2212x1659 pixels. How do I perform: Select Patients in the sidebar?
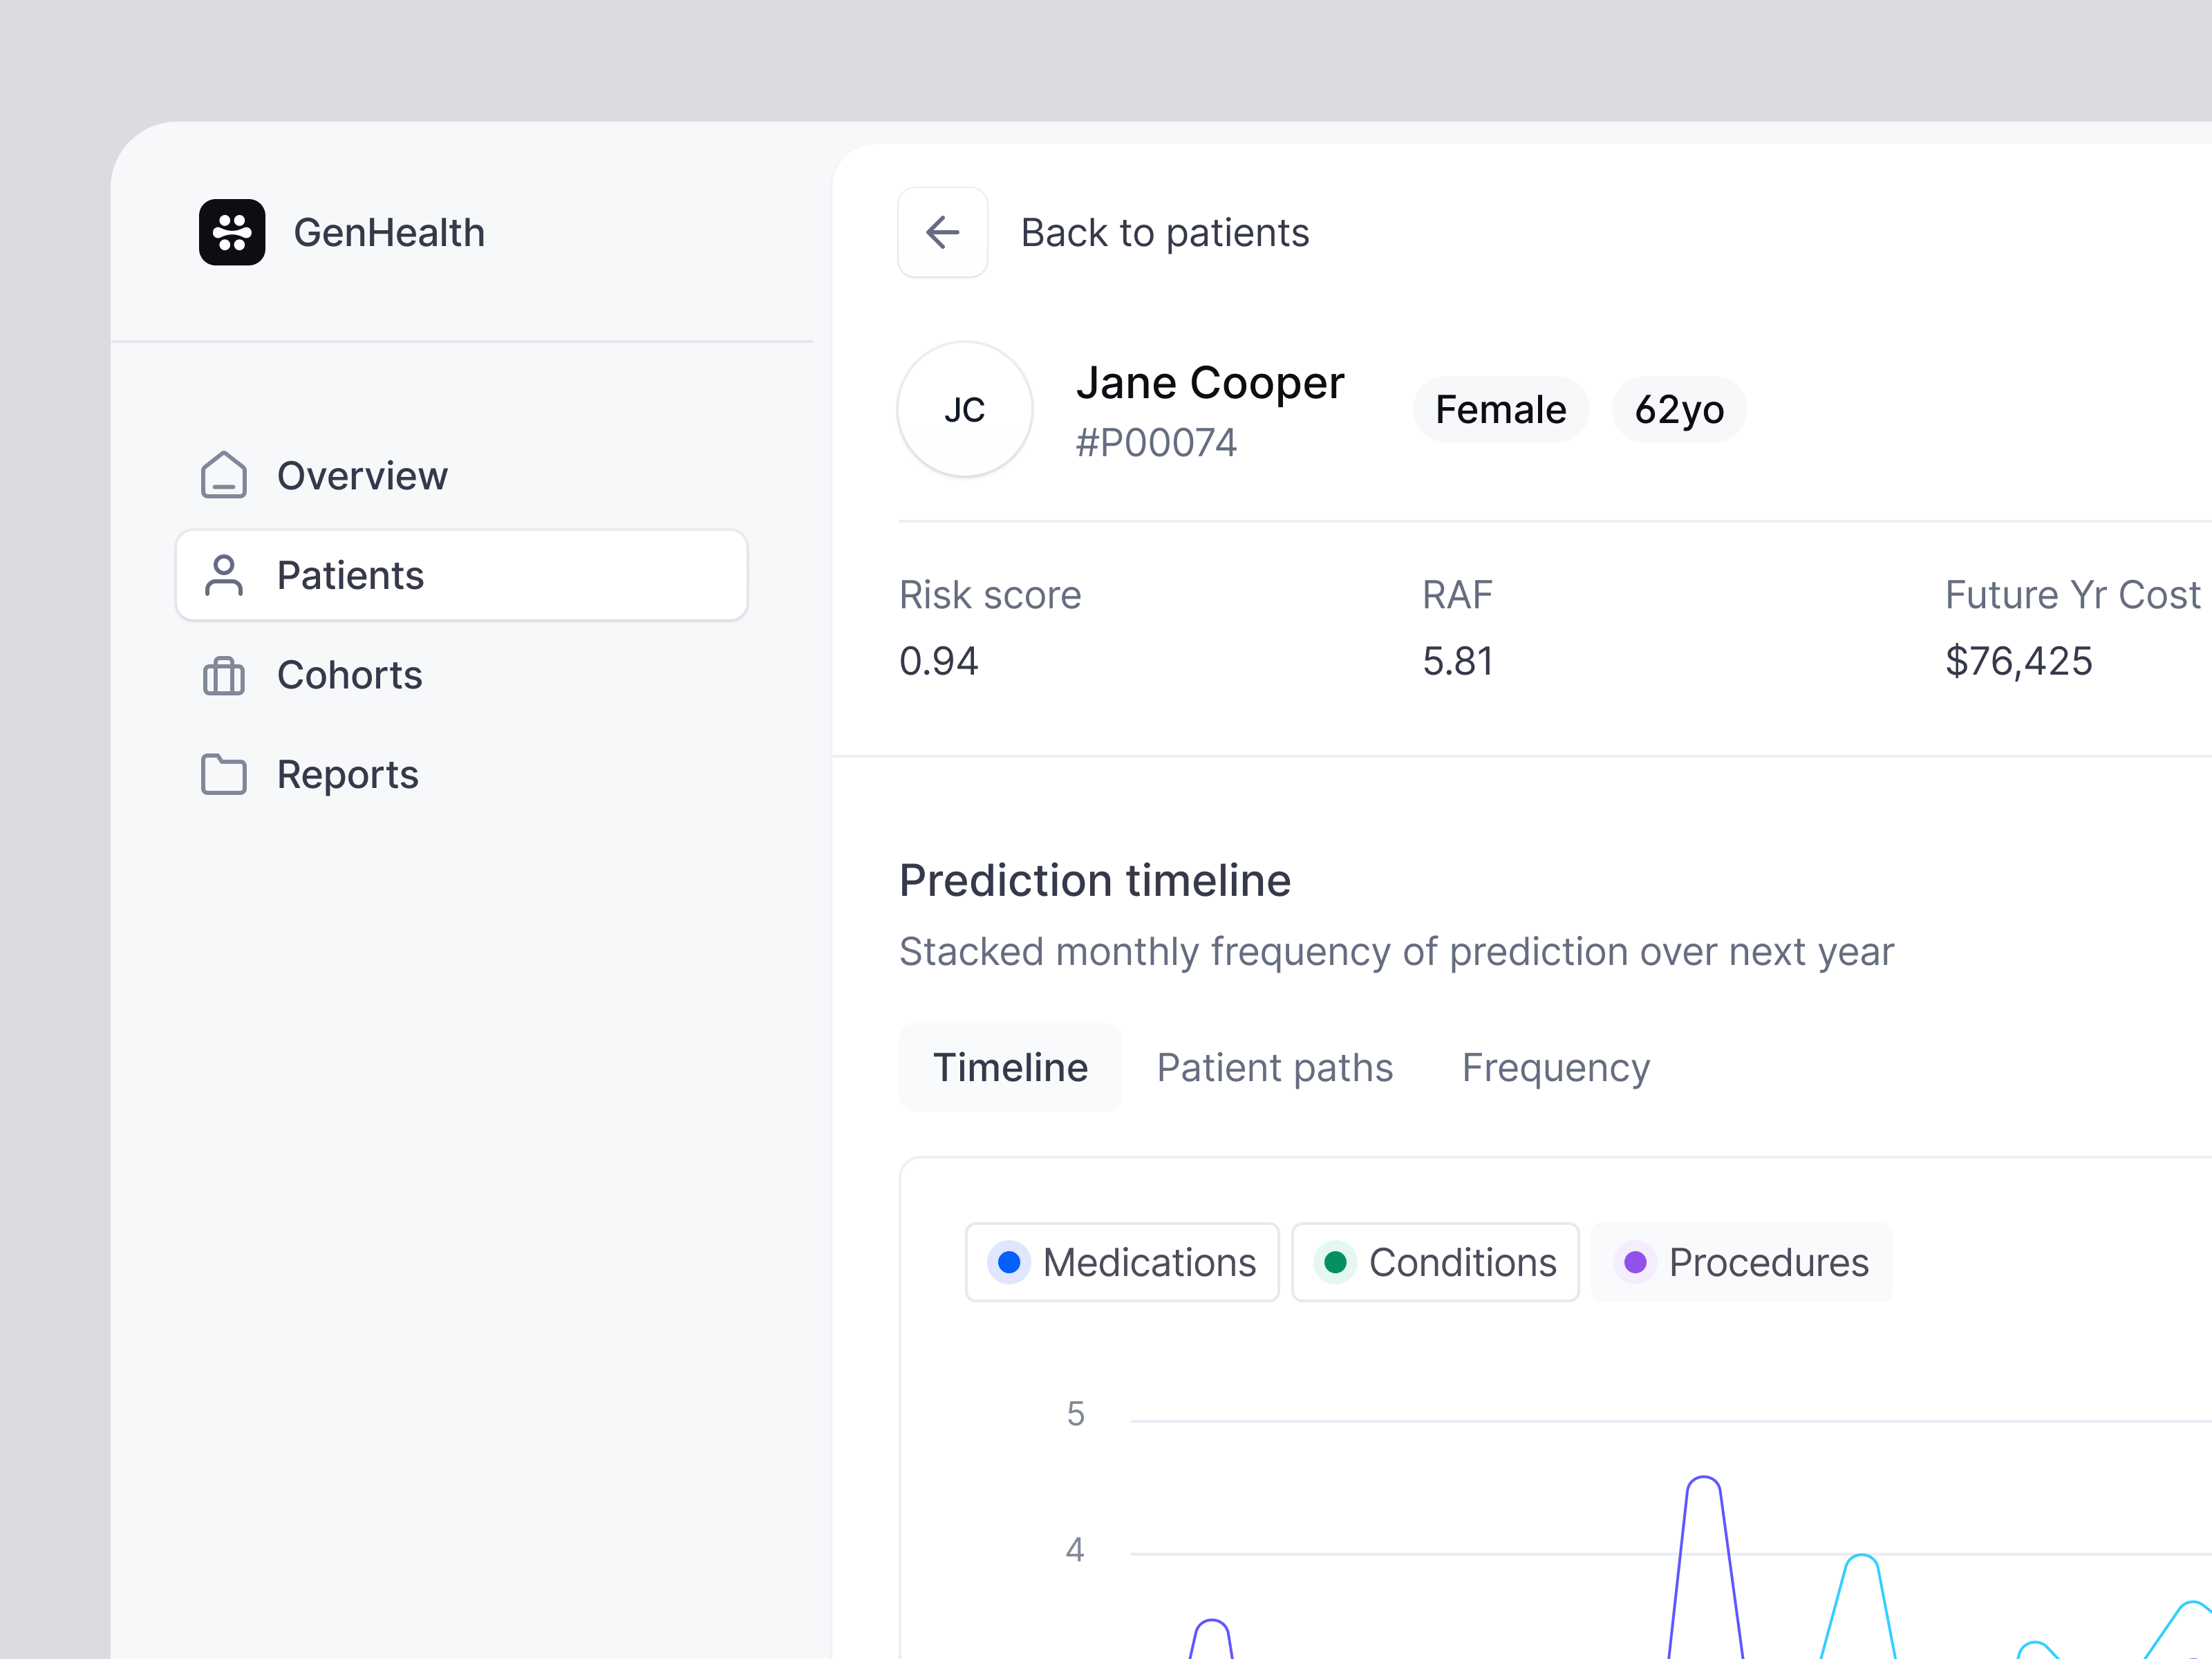click(461, 575)
